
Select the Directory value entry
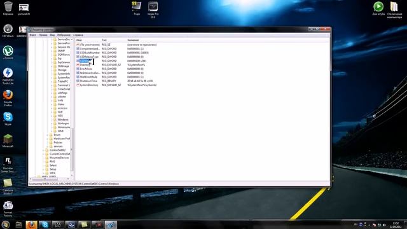click(85, 65)
